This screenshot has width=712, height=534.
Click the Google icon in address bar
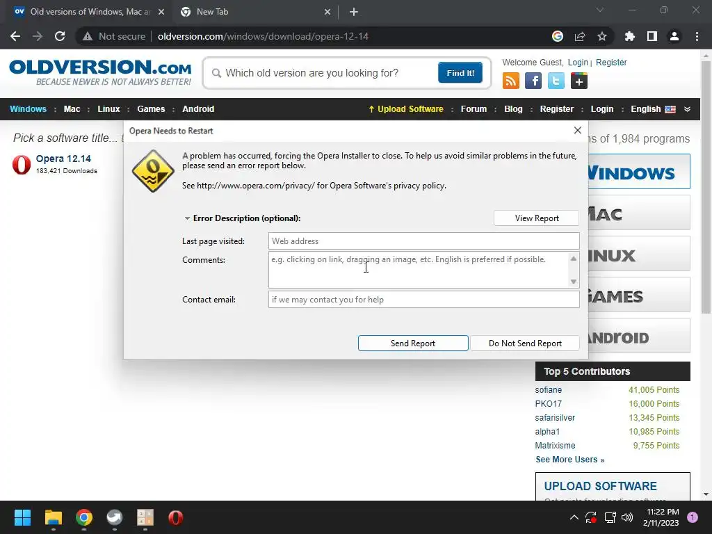click(x=558, y=36)
